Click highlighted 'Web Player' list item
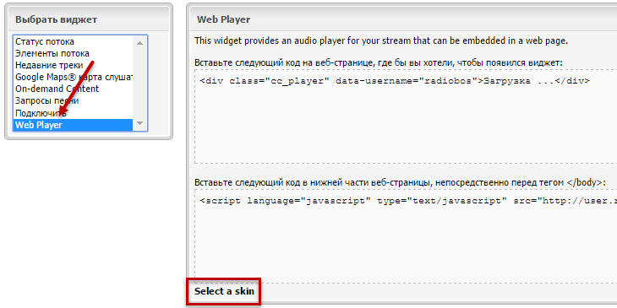Viewport: 617px width, 308px height. click(74, 125)
